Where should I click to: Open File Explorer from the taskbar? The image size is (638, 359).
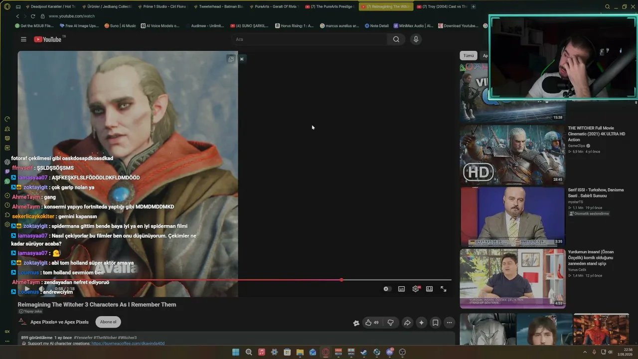click(300, 352)
